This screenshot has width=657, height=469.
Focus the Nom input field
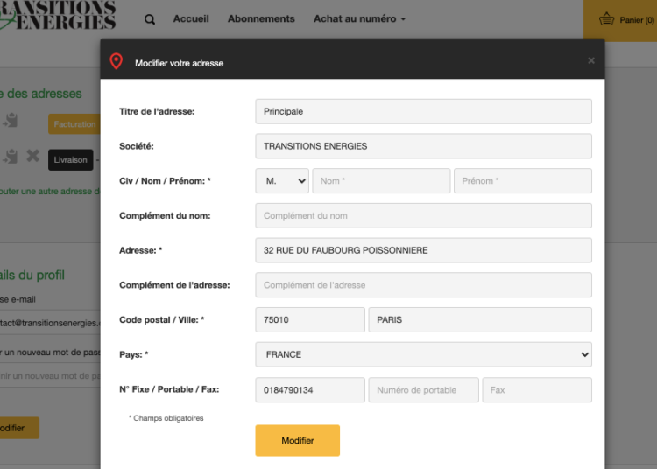[x=381, y=181]
